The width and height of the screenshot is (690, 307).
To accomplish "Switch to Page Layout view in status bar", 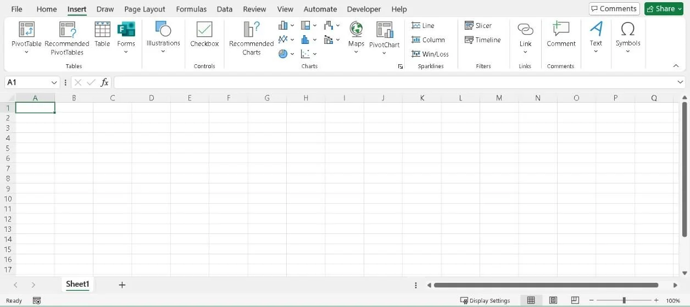I will [553, 300].
